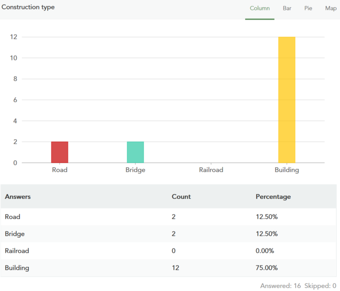Open the Map view tab
This screenshot has height=291, width=340.
tap(331, 8)
